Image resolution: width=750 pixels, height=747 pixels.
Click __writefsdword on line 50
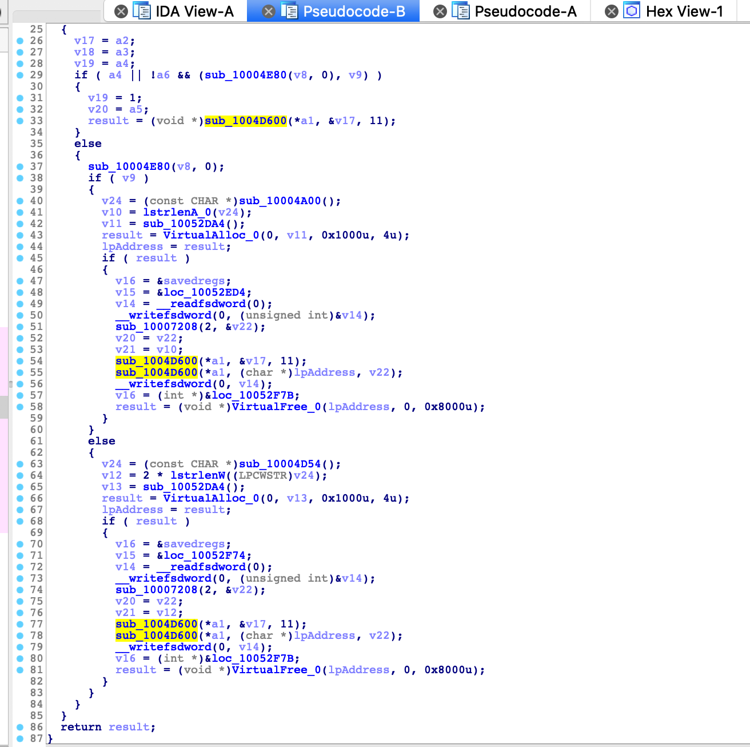pos(163,315)
